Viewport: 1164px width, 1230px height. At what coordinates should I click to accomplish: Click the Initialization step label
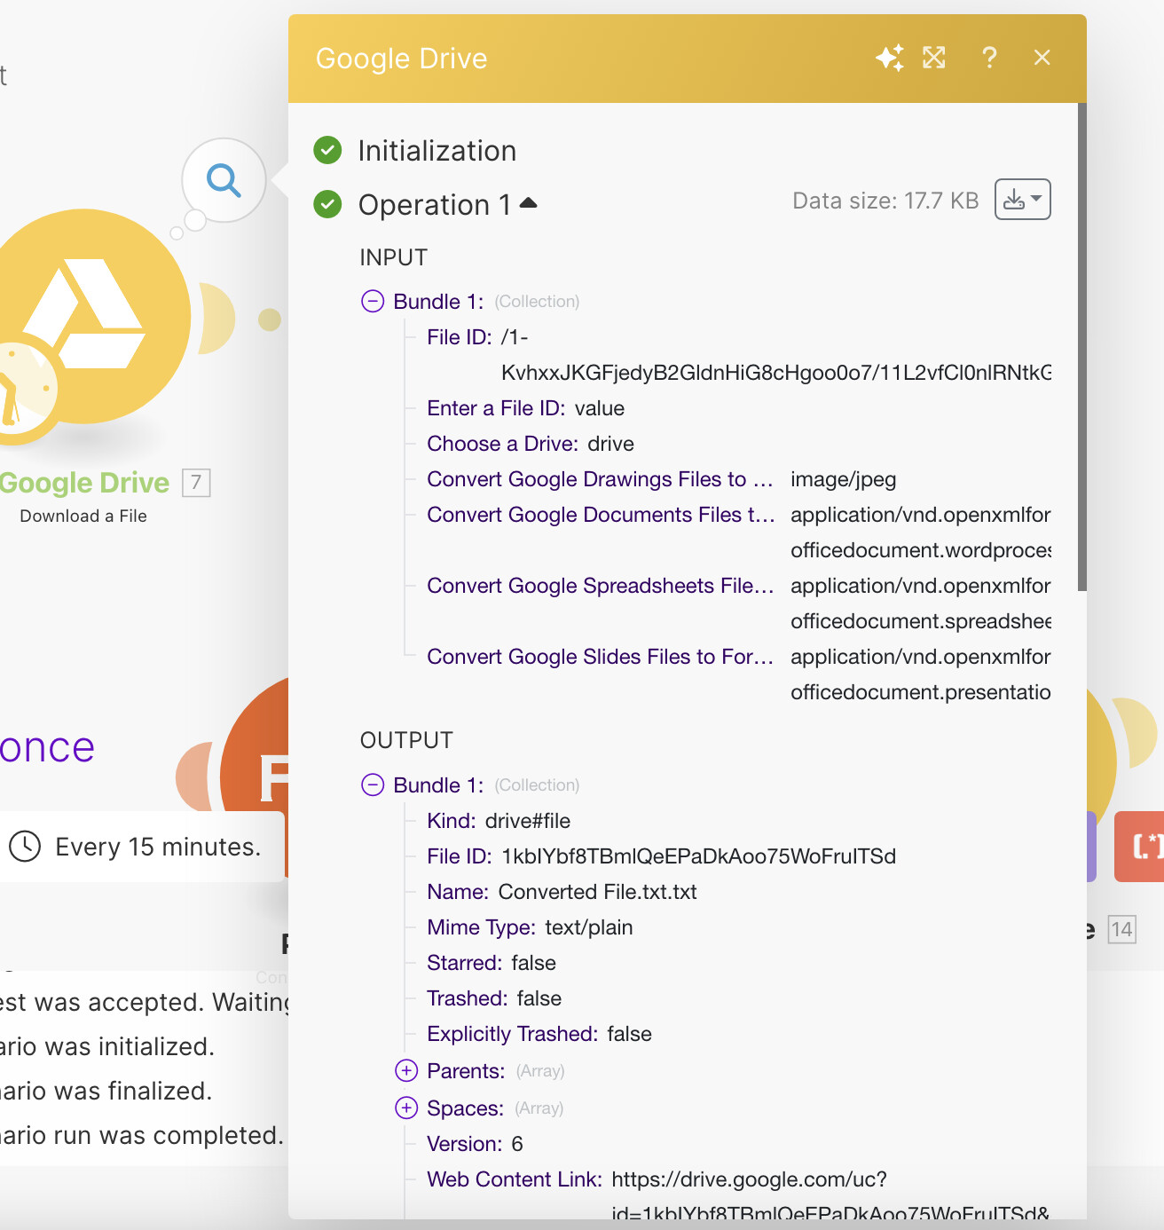pyautogui.click(x=437, y=151)
